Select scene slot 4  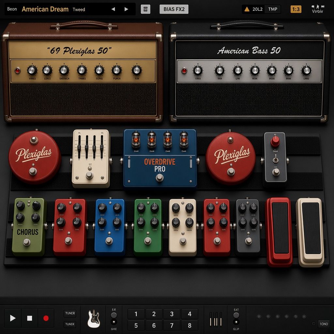coord(190,314)
